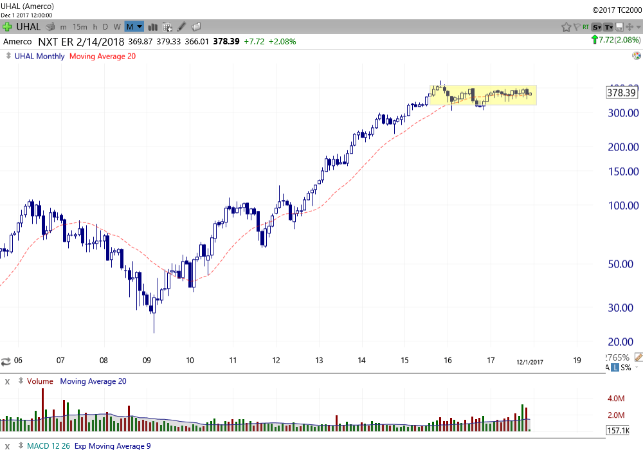Viewport: 643px width, 450px height.
Task: Expand the T dropdown in top right
Action: [608, 26]
